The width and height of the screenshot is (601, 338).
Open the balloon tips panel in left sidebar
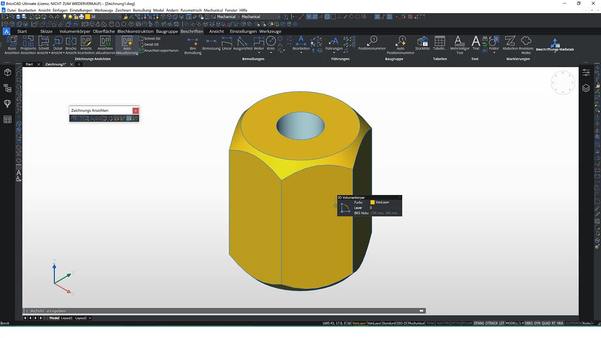[8, 104]
